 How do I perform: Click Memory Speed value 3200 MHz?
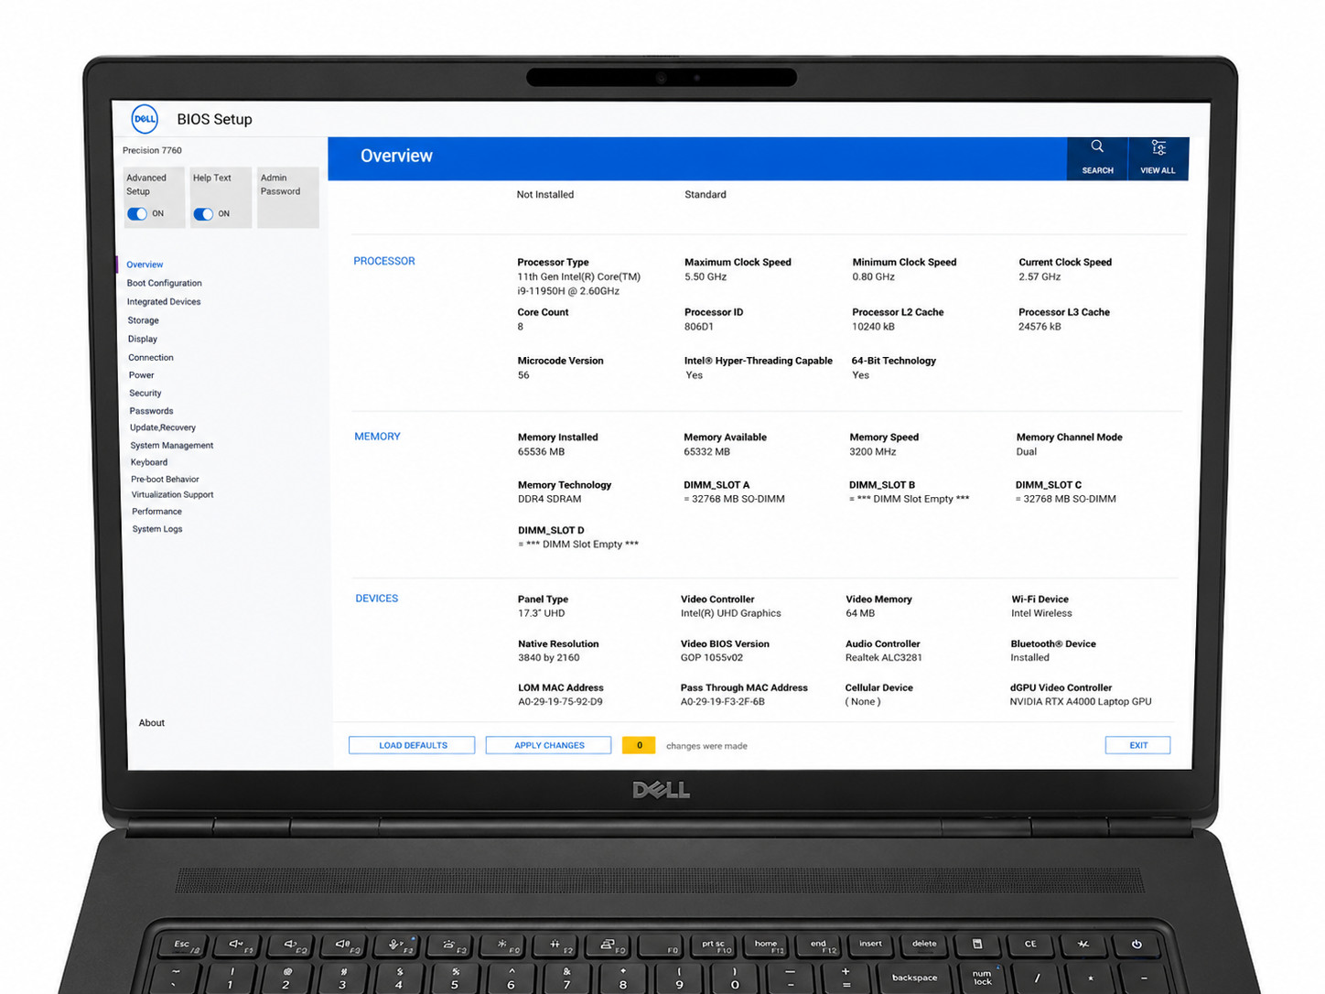pyautogui.click(x=873, y=452)
